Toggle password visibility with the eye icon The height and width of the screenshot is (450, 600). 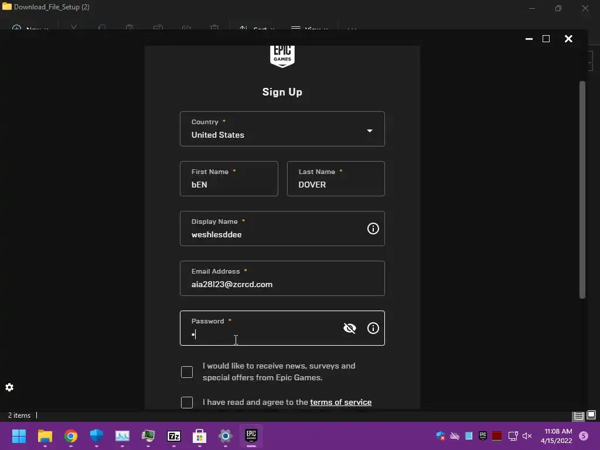[349, 328]
